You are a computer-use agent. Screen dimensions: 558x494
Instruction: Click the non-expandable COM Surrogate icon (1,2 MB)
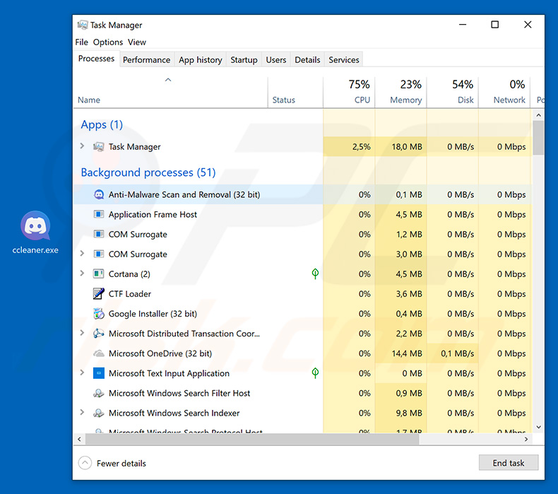99,235
